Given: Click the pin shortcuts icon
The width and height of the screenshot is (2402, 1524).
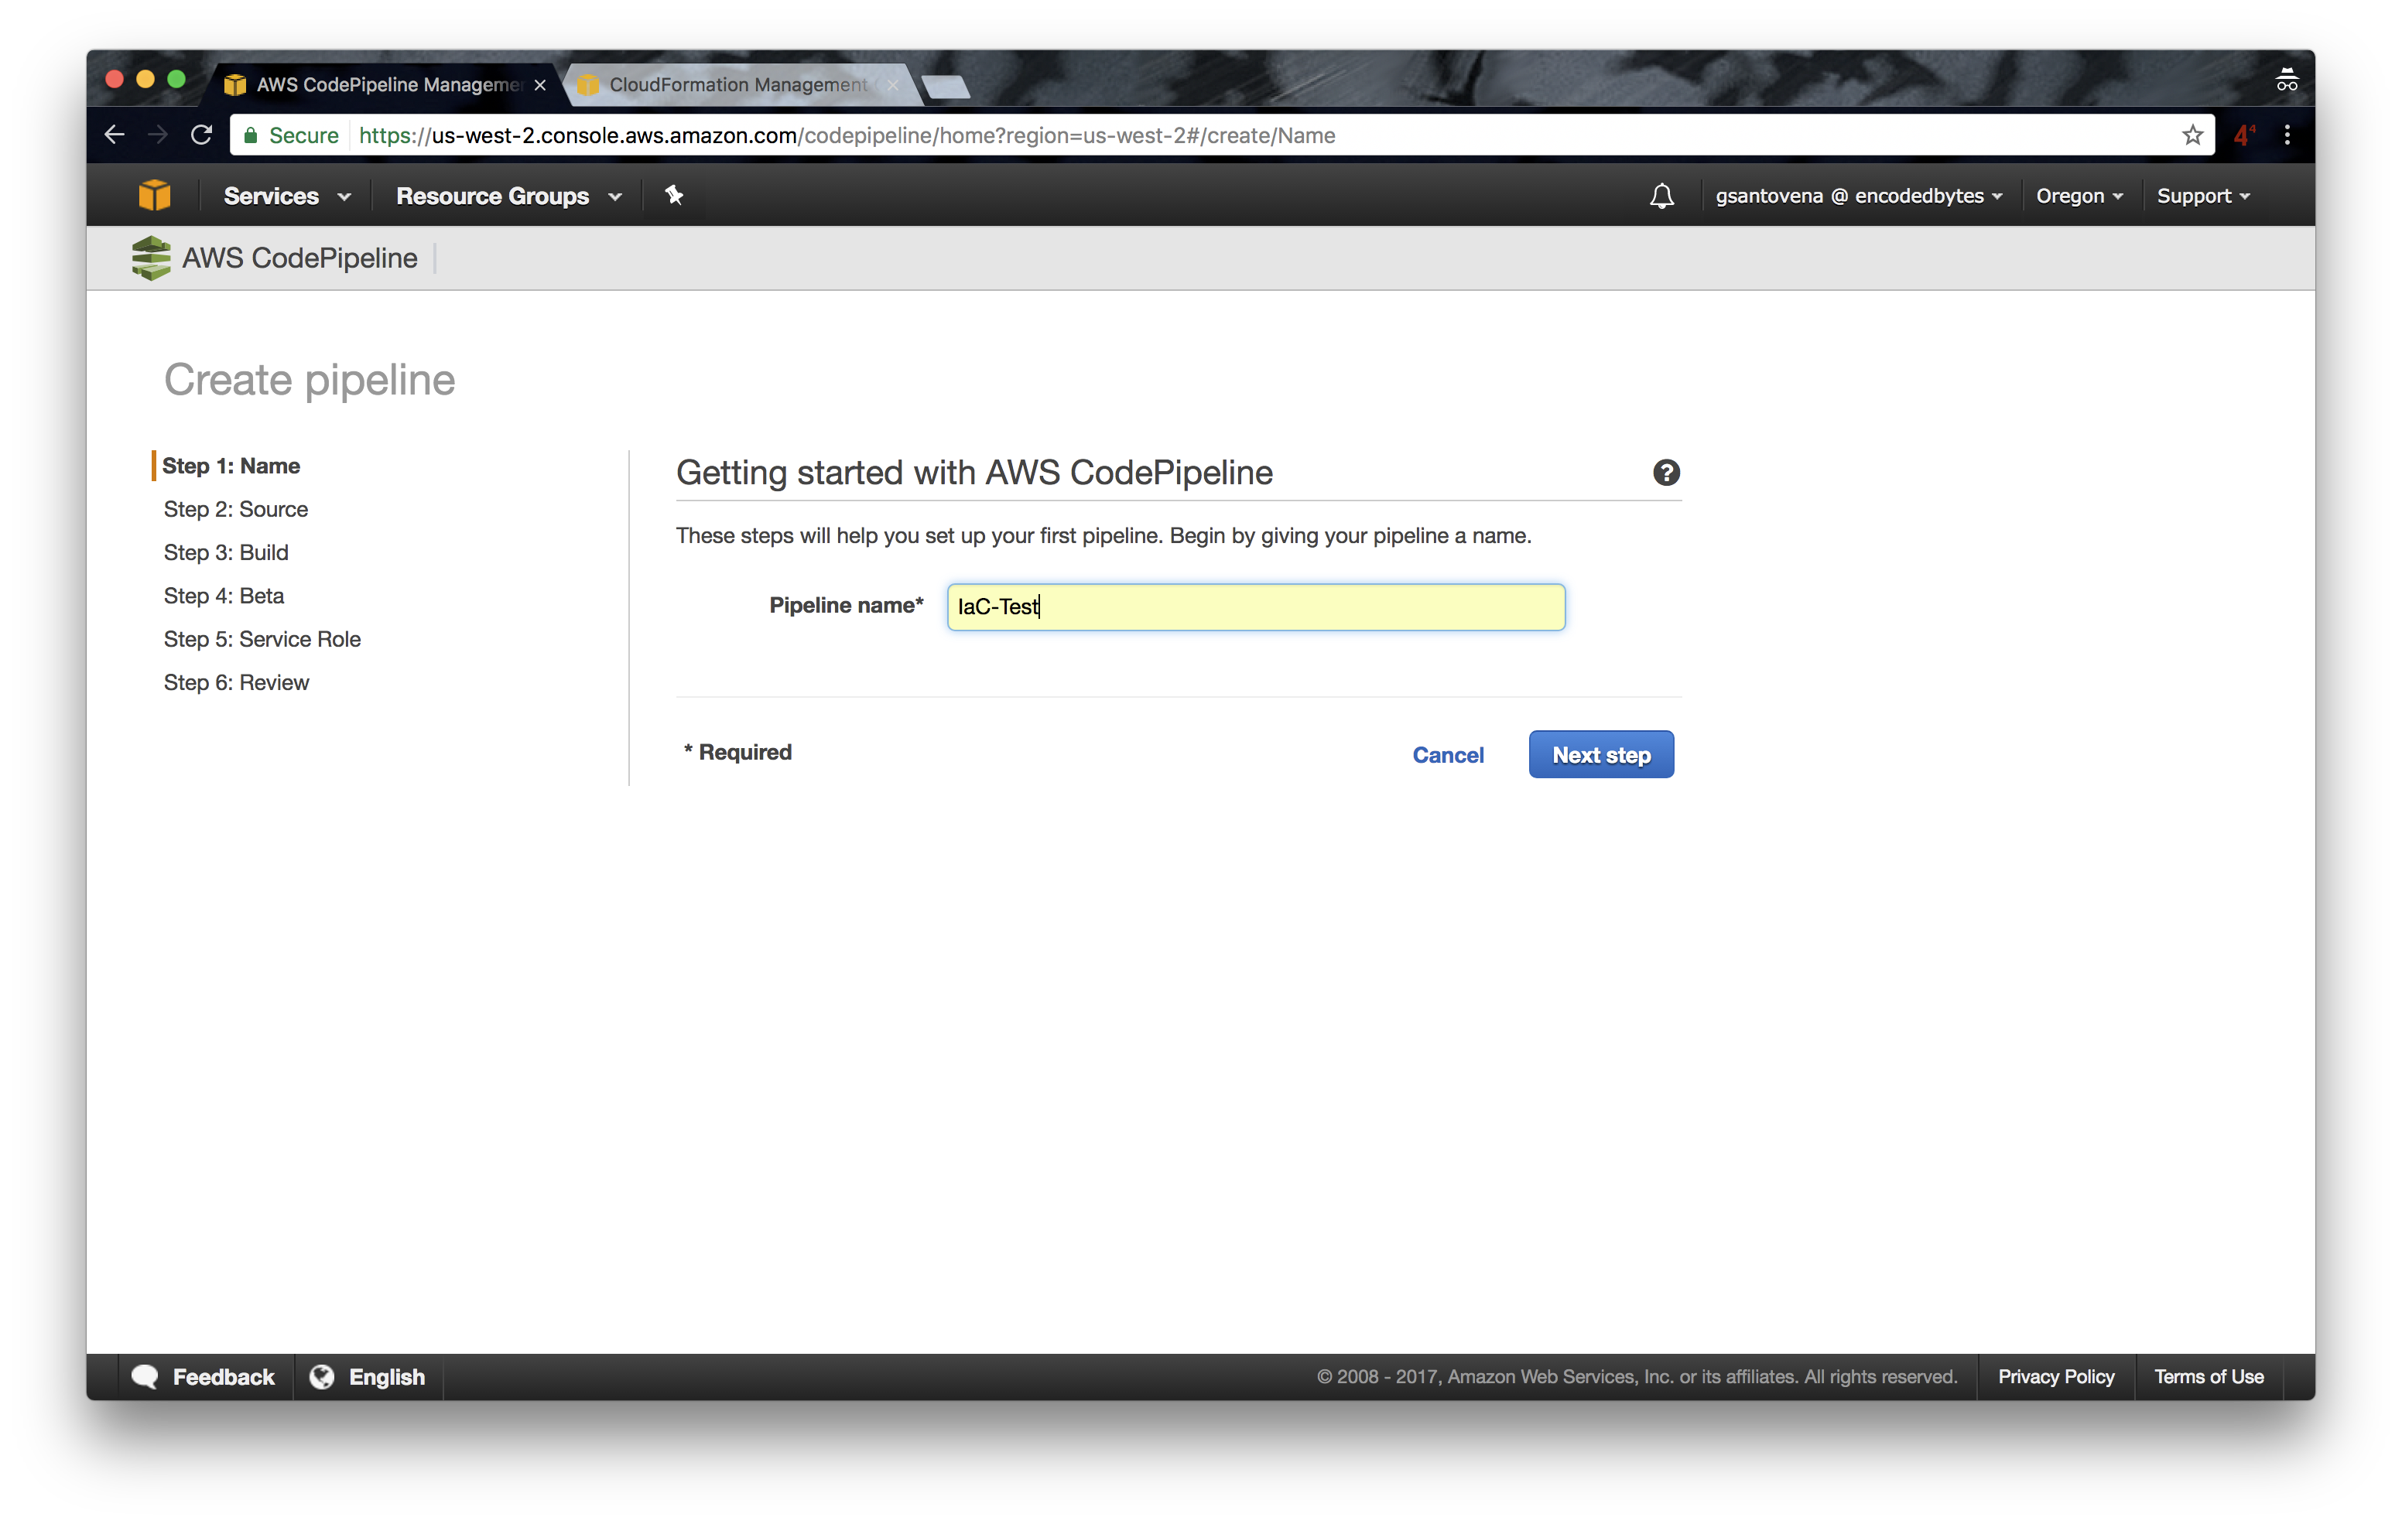Looking at the screenshot, I should [x=674, y=196].
